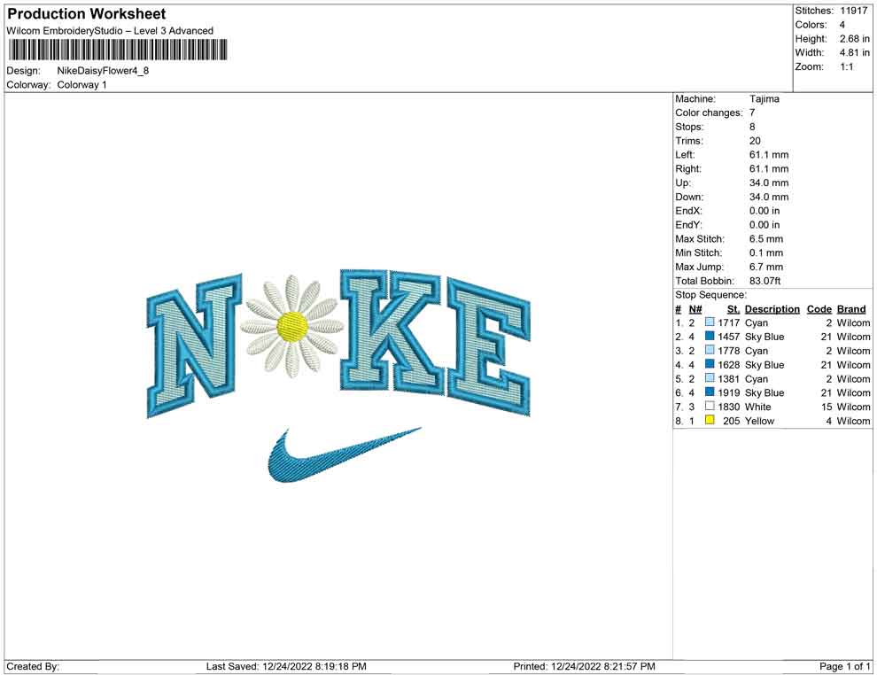Click the Description column header

[772, 309]
